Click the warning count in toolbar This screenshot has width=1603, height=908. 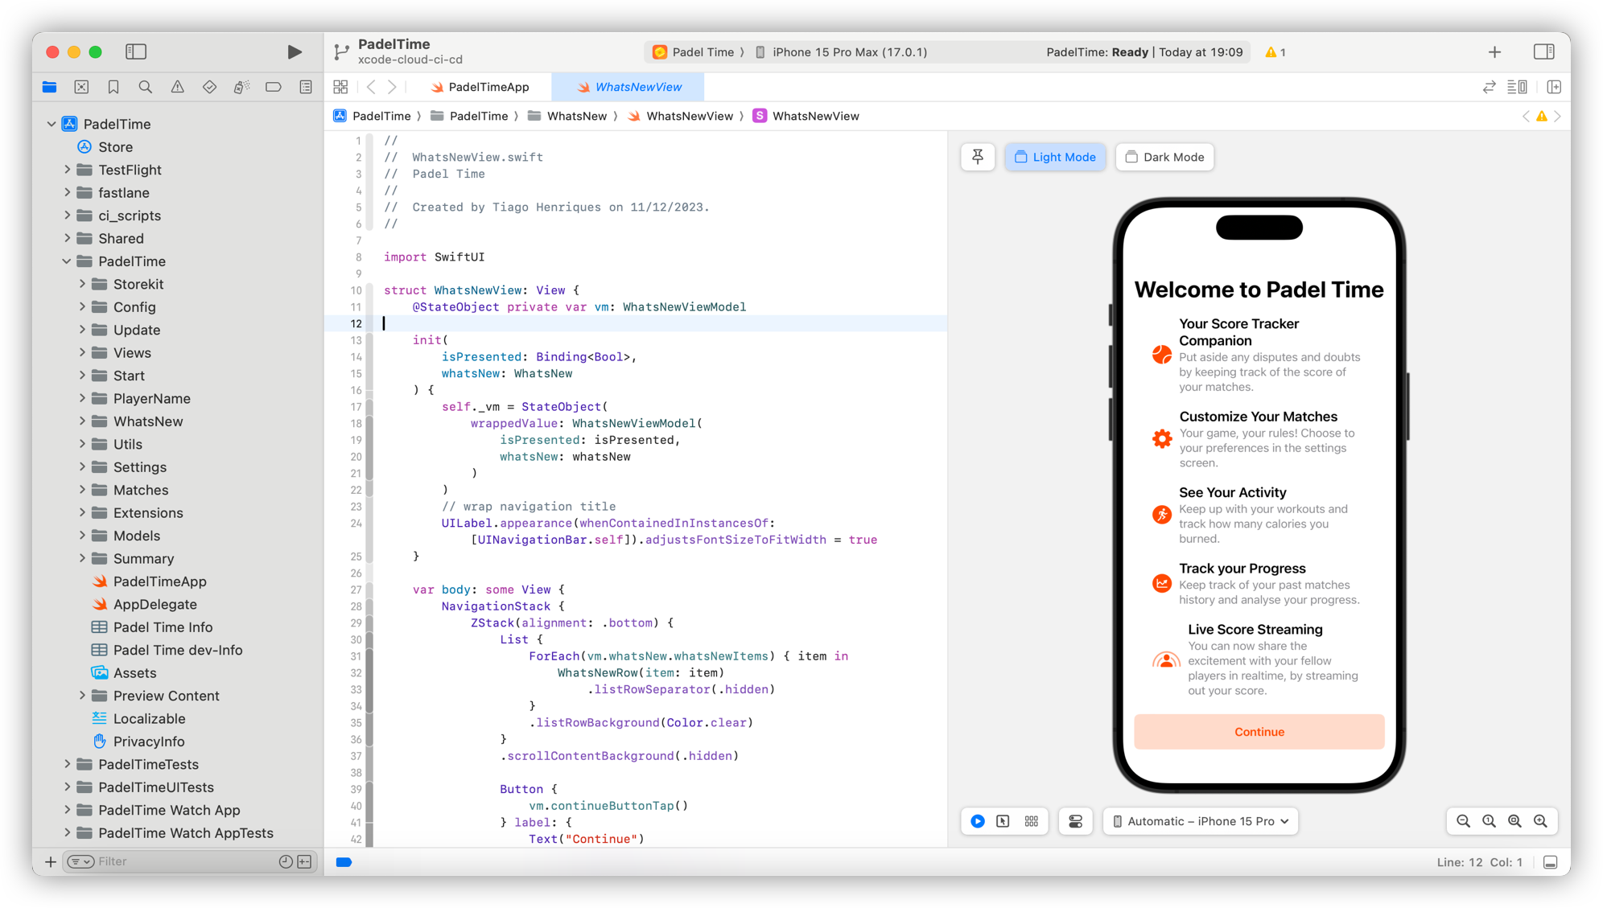[1275, 52]
